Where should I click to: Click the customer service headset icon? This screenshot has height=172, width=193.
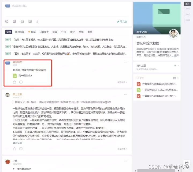187,163
